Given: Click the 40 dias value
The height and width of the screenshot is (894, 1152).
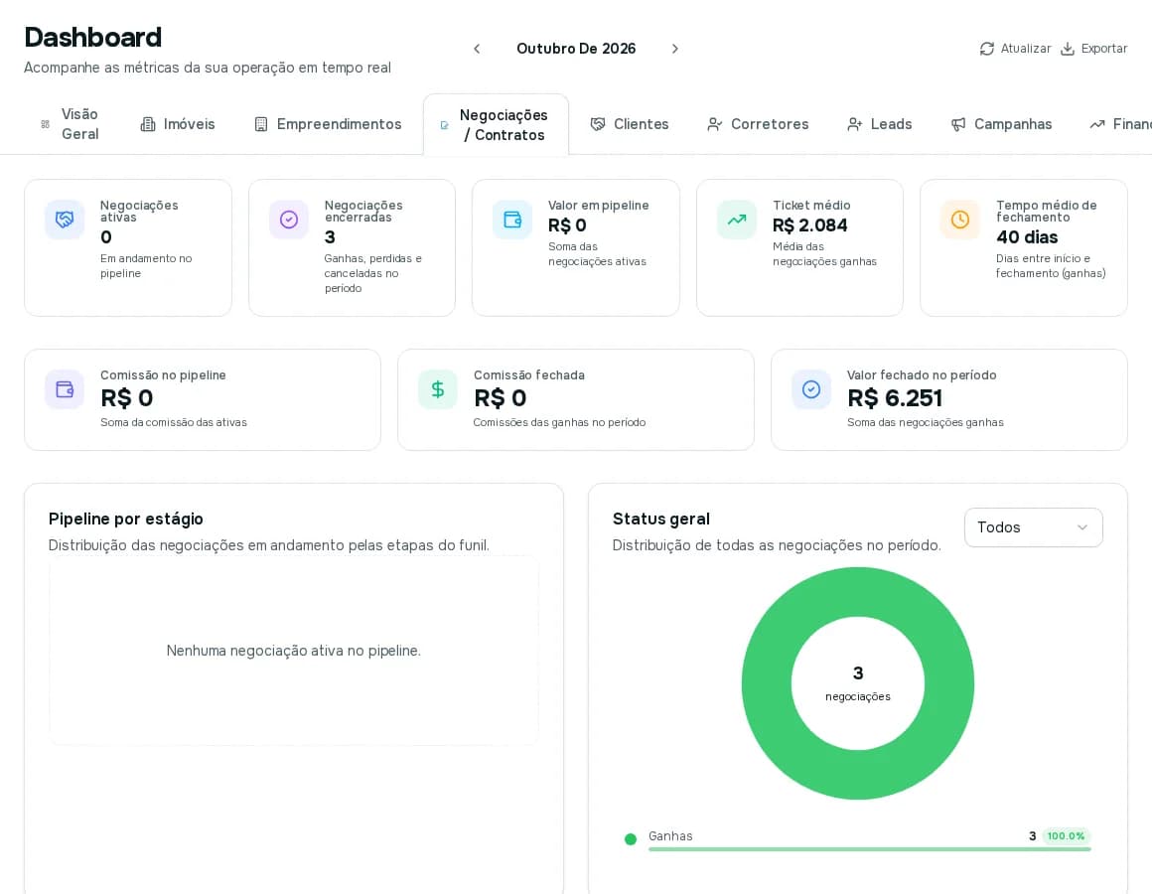Looking at the screenshot, I should pyautogui.click(x=1027, y=237).
